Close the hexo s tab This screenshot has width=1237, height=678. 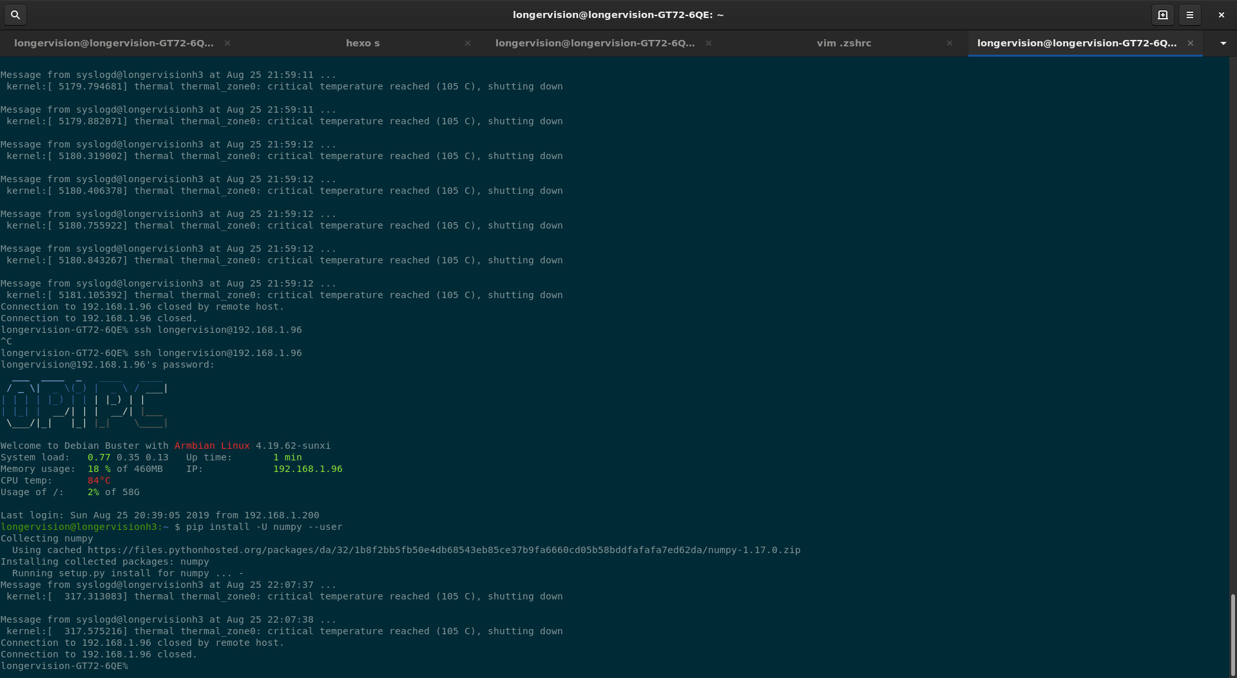(468, 43)
